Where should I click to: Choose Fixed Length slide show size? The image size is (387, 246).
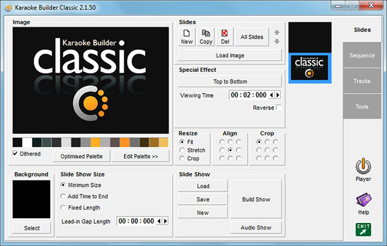click(63, 207)
